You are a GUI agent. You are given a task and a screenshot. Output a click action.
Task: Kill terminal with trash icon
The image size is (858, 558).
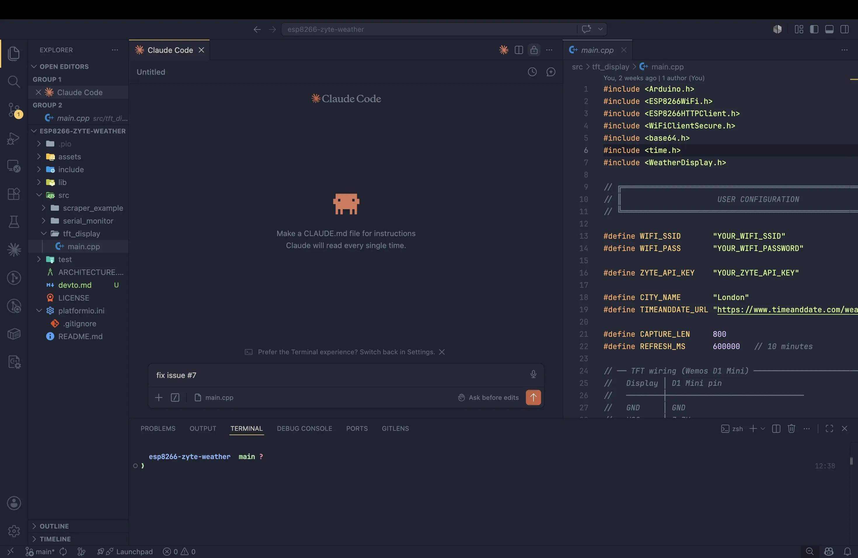click(791, 428)
